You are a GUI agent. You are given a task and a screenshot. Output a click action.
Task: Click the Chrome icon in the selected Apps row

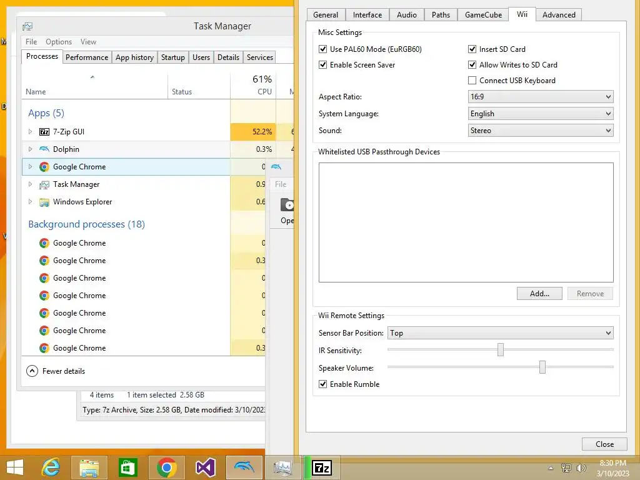pyautogui.click(x=44, y=167)
